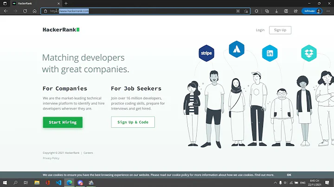Open the Windows Start menu
The width and height of the screenshot is (334, 187).
pos(5,182)
